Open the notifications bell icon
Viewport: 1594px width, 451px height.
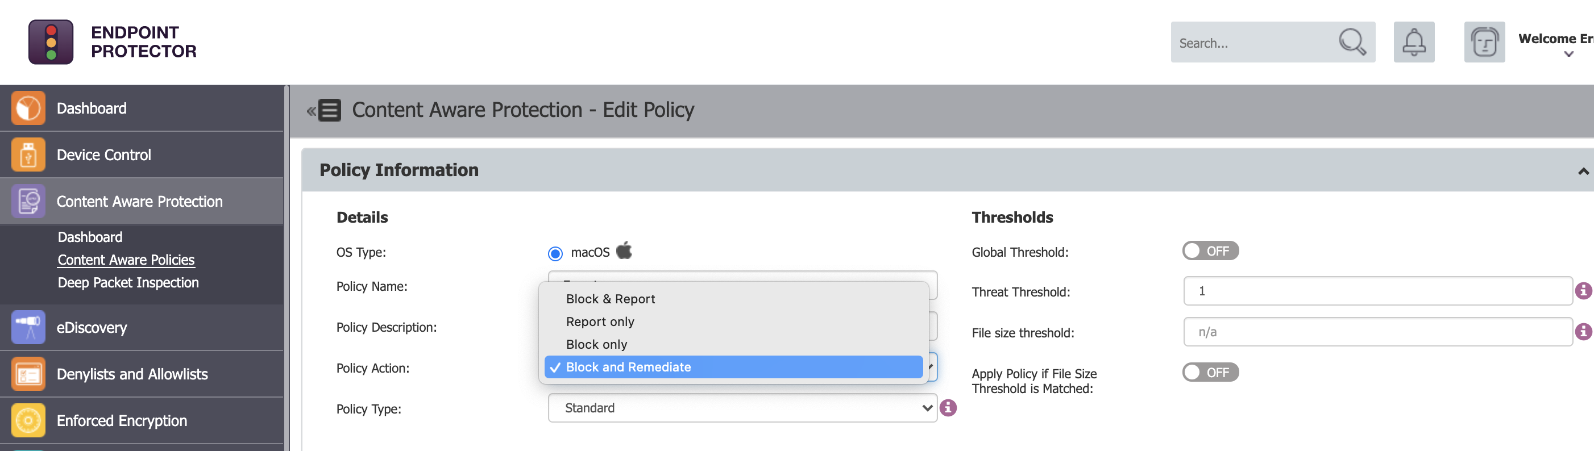pyautogui.click(x=1413, y=42)
